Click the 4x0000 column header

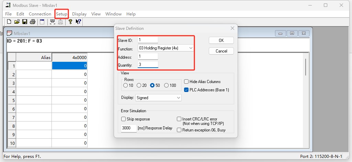point(69,57)
